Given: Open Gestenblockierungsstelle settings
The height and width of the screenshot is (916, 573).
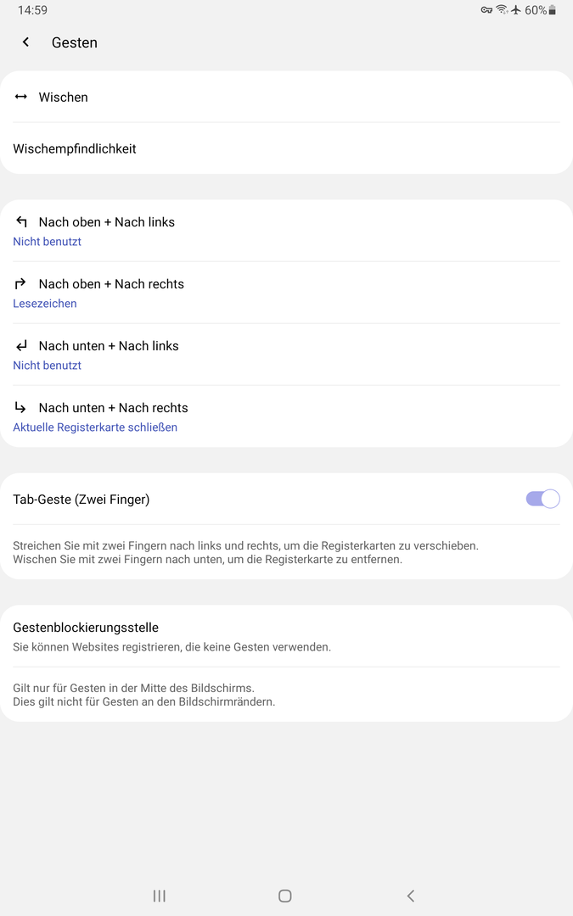Looking at the screenshot, I should 287,636.
